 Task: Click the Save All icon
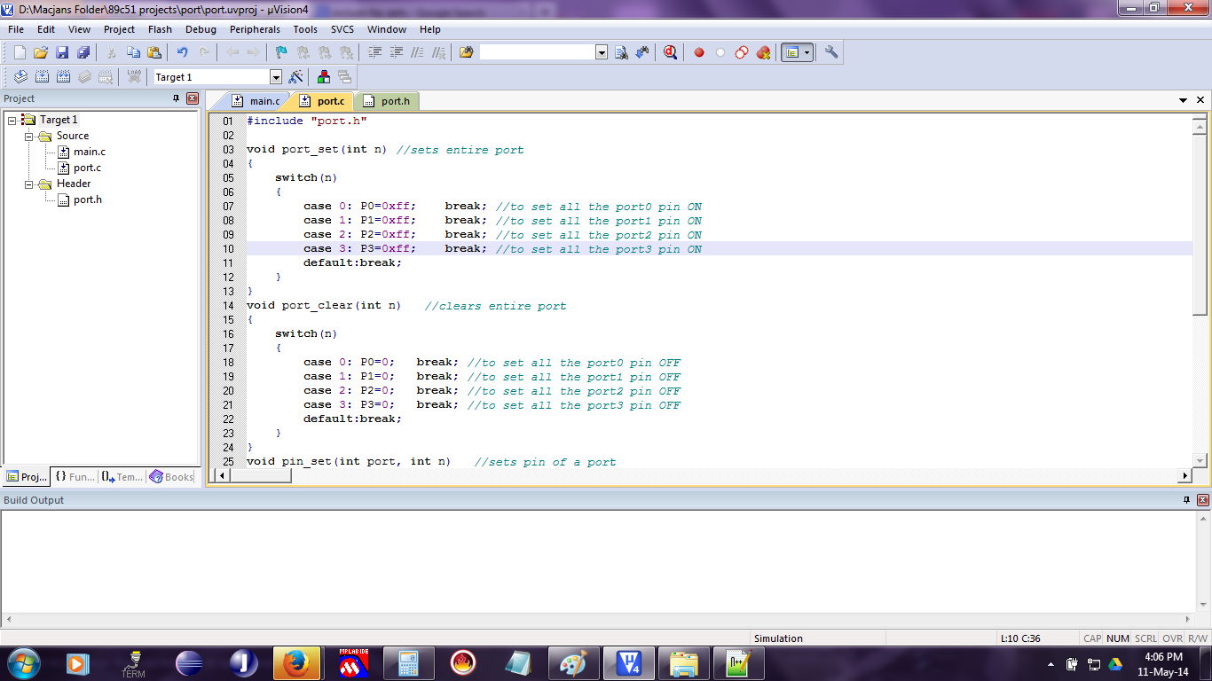(x=83, y=52)
